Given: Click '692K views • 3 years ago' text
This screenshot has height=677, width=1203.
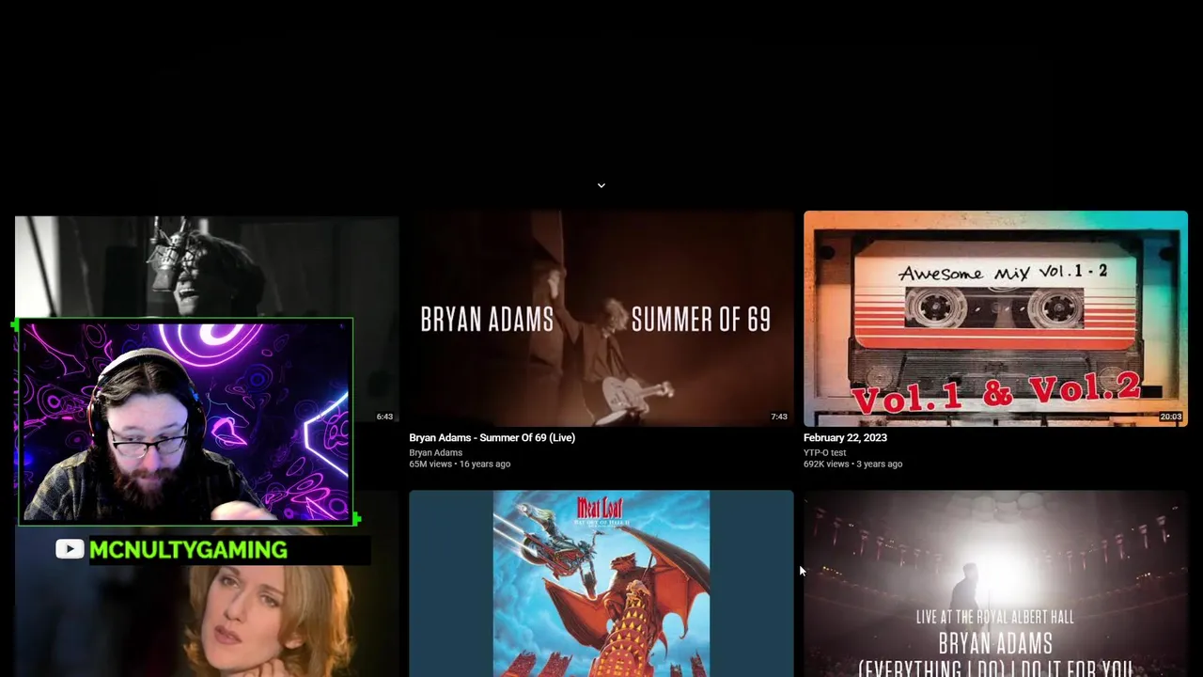Looking at the screenshot, I should click(852, 464).
